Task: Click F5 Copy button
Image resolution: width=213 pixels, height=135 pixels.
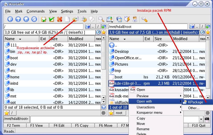Action: [x=83, y=125]
